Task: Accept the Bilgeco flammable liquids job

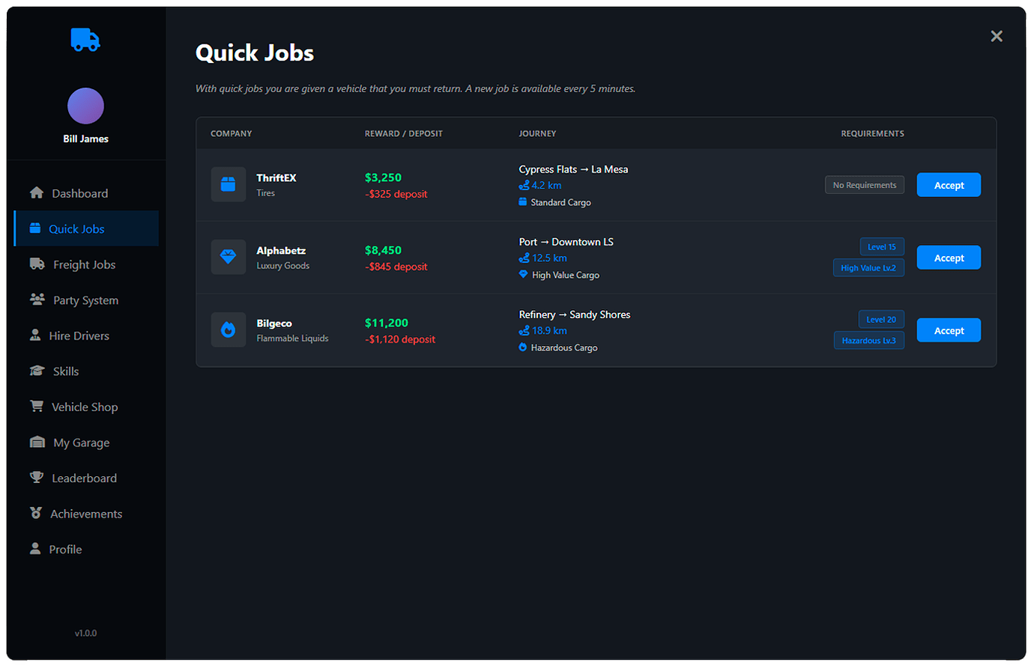Action: [949, 330]
